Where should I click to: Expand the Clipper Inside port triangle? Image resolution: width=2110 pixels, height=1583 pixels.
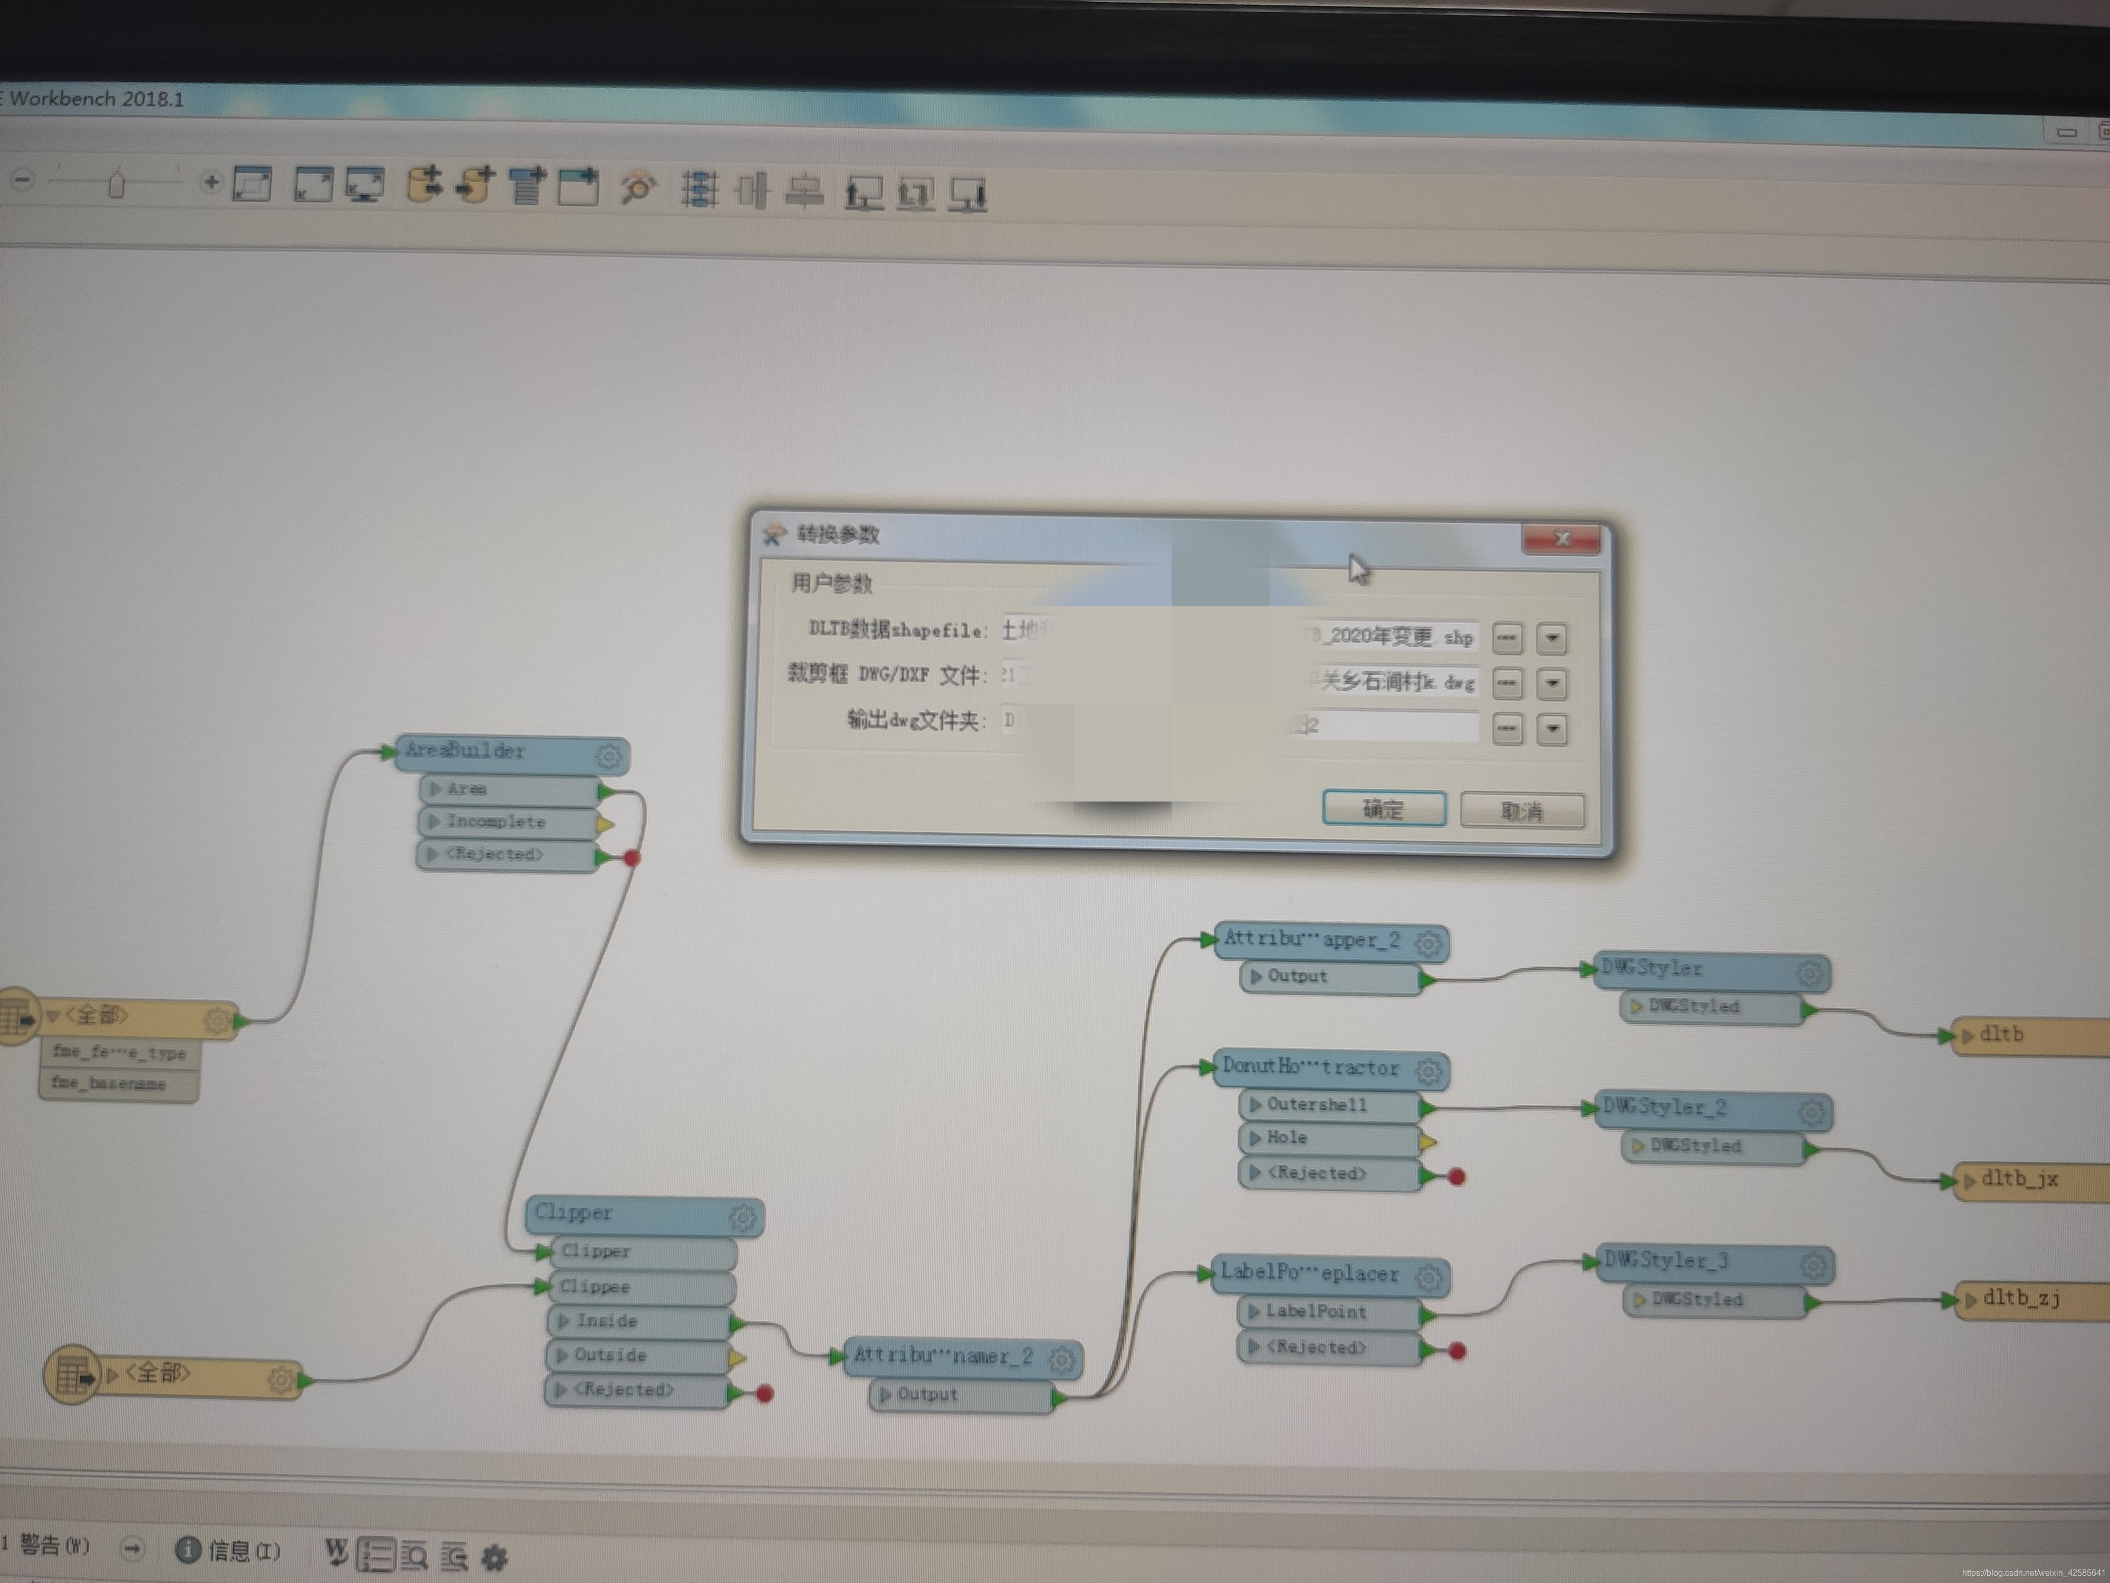coord(564,1321)
